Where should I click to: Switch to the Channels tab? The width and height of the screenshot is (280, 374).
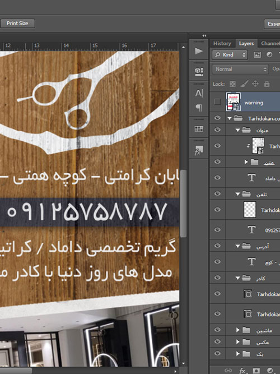point(270,43)
